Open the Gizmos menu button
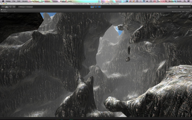192x120 pixels. tap(187, 11)
